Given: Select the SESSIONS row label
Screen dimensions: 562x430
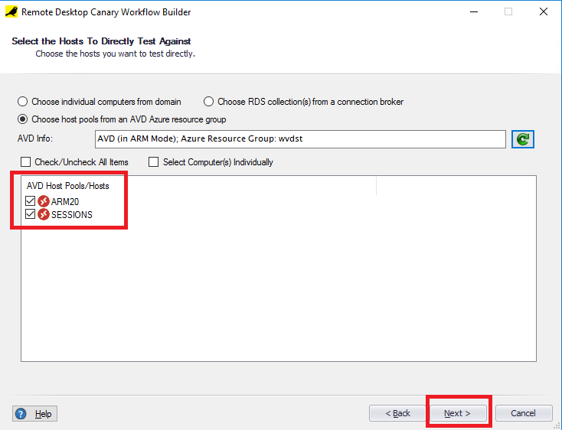Looking at the screenshot, I should tap(72, 214).
